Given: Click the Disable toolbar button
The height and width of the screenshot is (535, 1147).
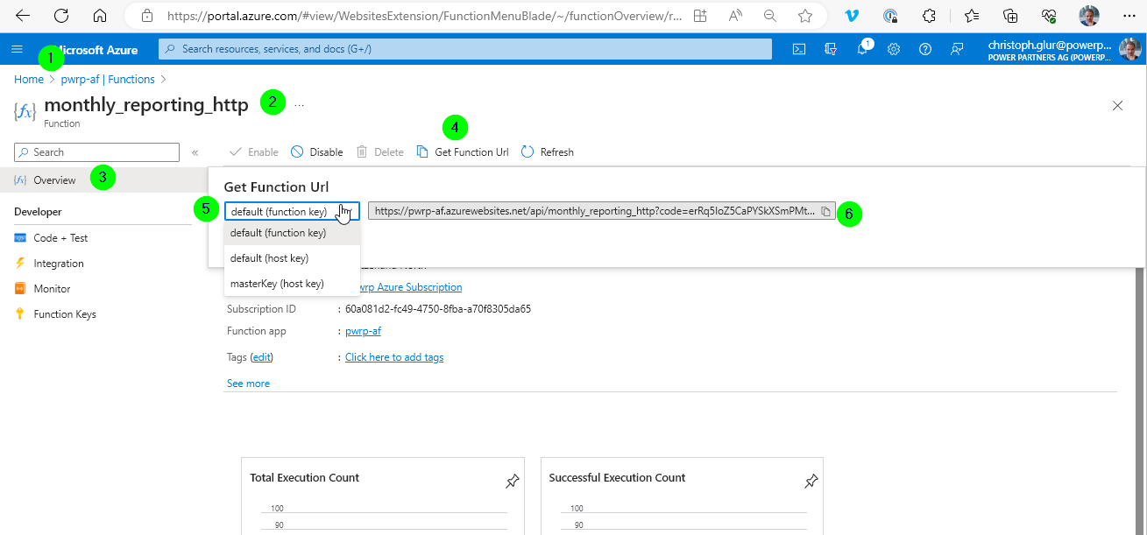Looking at the screenshot, I should point(317,152).
